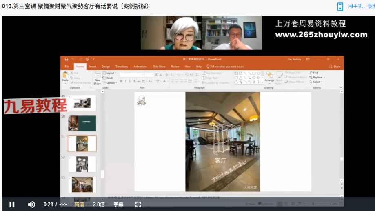
Task: Click the Start From Beginning icon in title bar
Action: tap(87, 59)
